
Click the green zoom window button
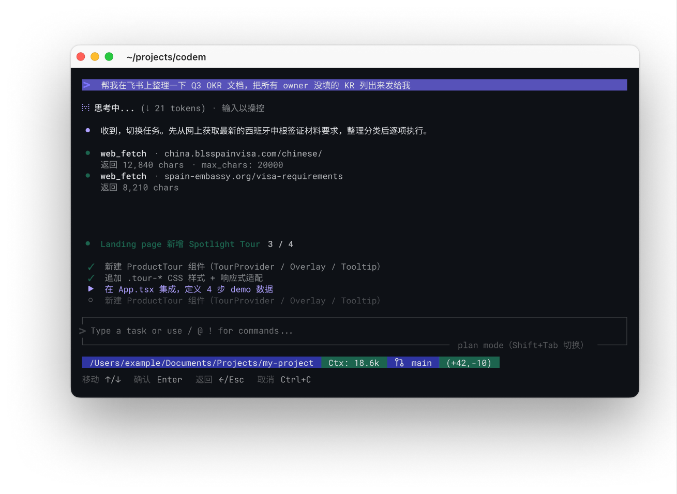pos(109,57)
